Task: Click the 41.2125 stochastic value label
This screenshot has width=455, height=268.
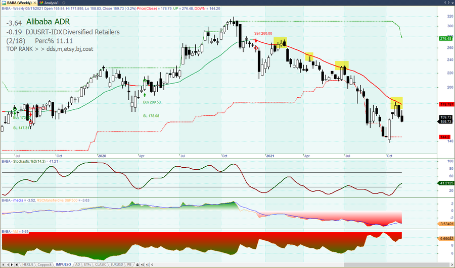Action: [x=446, y=183]
